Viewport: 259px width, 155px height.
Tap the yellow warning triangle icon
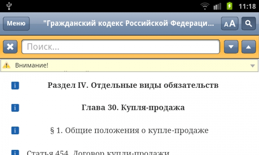coord(6,65)
